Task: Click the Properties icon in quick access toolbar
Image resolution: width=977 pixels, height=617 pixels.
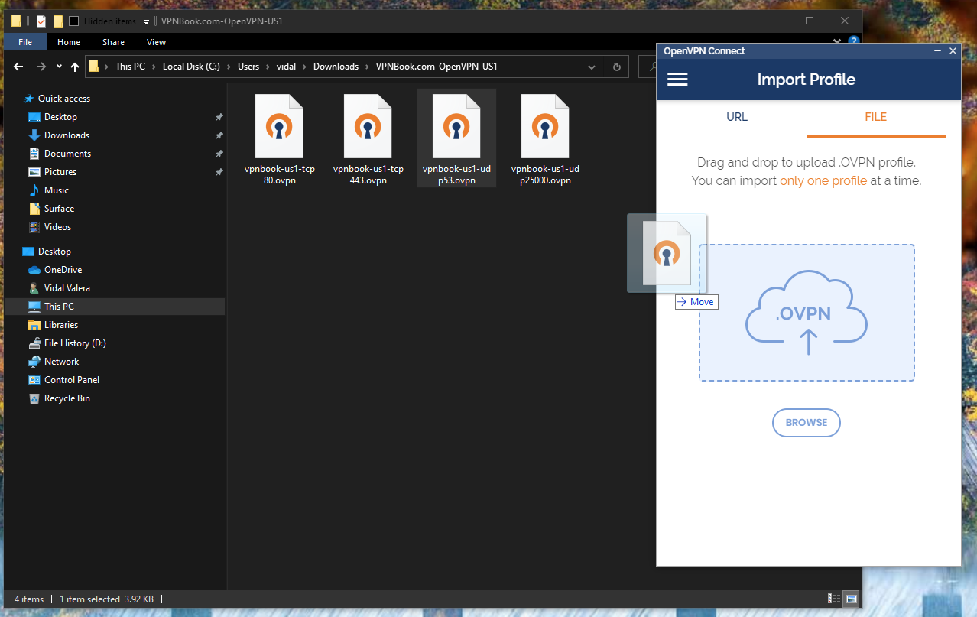Action: coord(41,21)
